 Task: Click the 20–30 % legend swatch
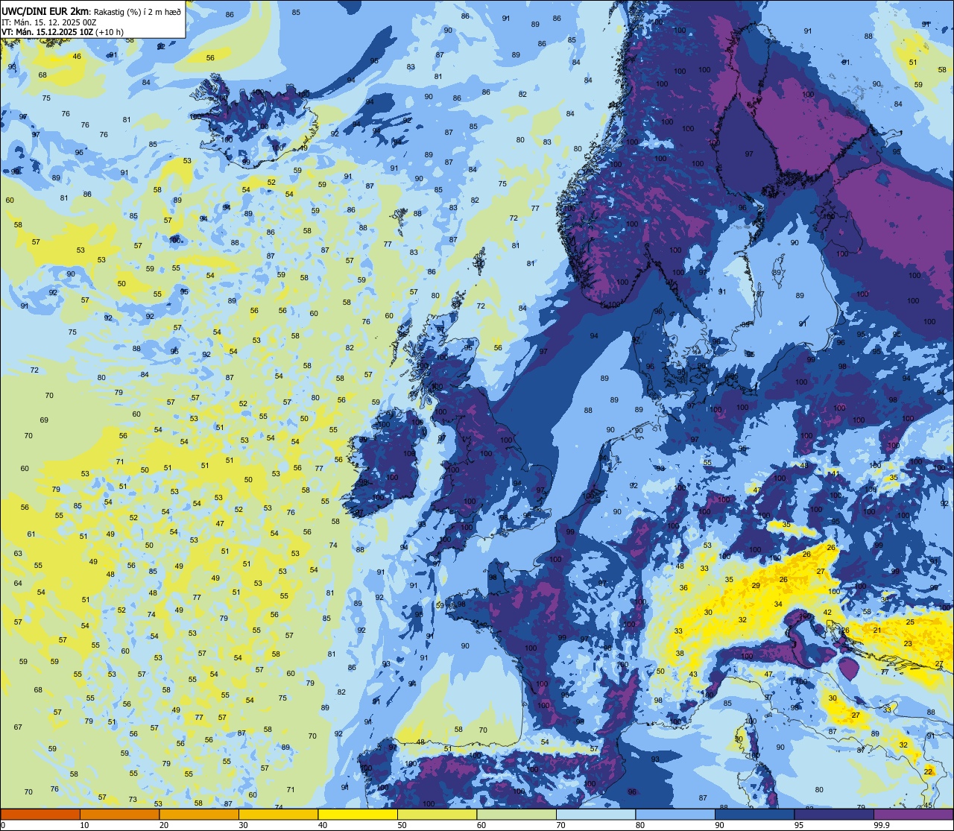199,814
